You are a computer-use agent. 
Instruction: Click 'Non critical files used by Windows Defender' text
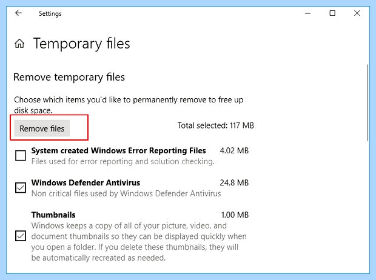[126, 193]
